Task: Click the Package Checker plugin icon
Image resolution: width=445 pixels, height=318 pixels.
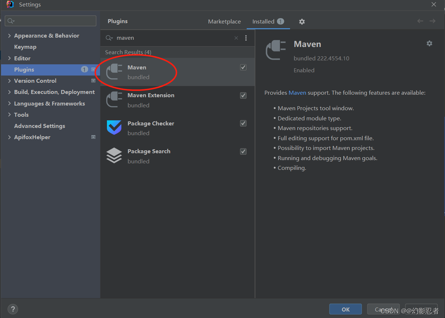Action: tap(114, 128)
